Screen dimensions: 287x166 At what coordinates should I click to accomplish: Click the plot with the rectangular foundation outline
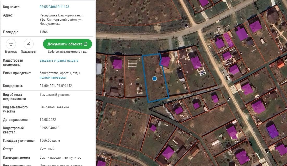coord(133,76)
